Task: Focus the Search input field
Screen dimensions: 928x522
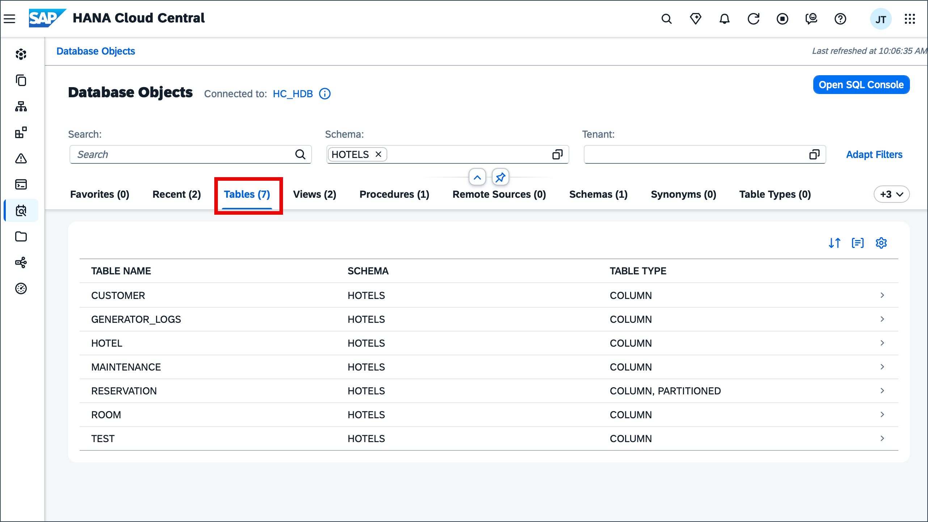Action: click(x=190, y=154)
